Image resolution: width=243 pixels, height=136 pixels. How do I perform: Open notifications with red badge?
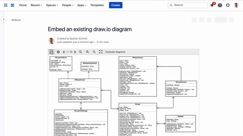(212, 5)
